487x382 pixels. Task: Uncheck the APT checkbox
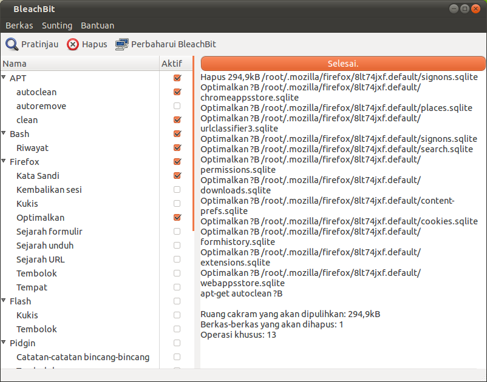[177, 78]
